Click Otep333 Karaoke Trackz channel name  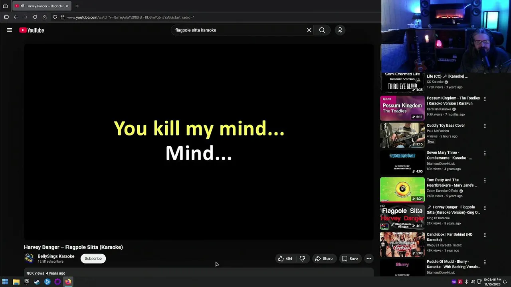tap(444, 245)
